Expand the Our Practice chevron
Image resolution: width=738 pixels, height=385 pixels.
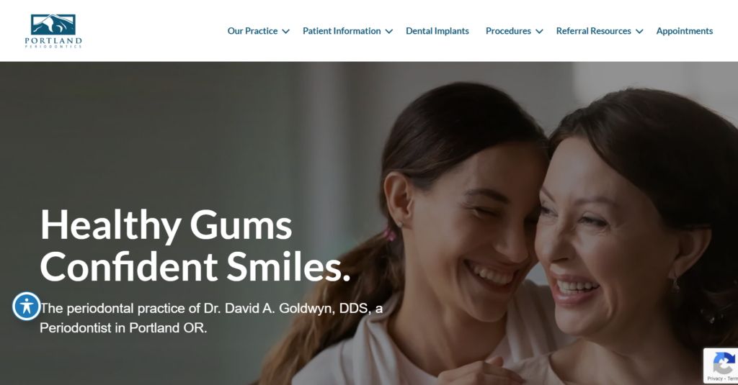(285, 32)
